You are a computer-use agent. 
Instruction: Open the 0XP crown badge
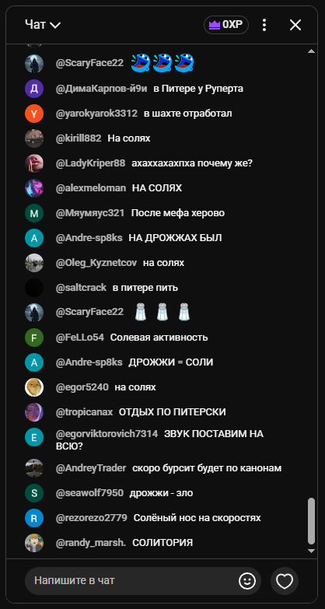pos(226,25)
